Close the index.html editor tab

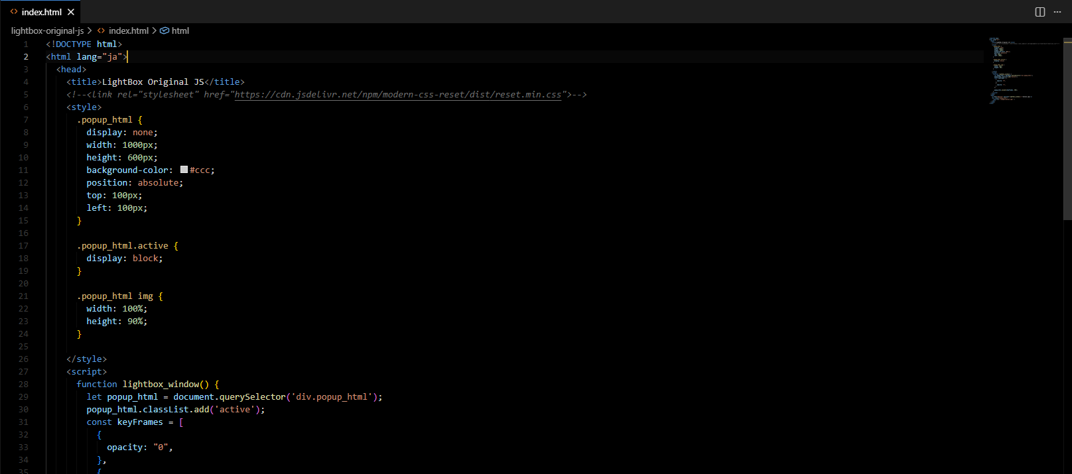click(71, 12)
